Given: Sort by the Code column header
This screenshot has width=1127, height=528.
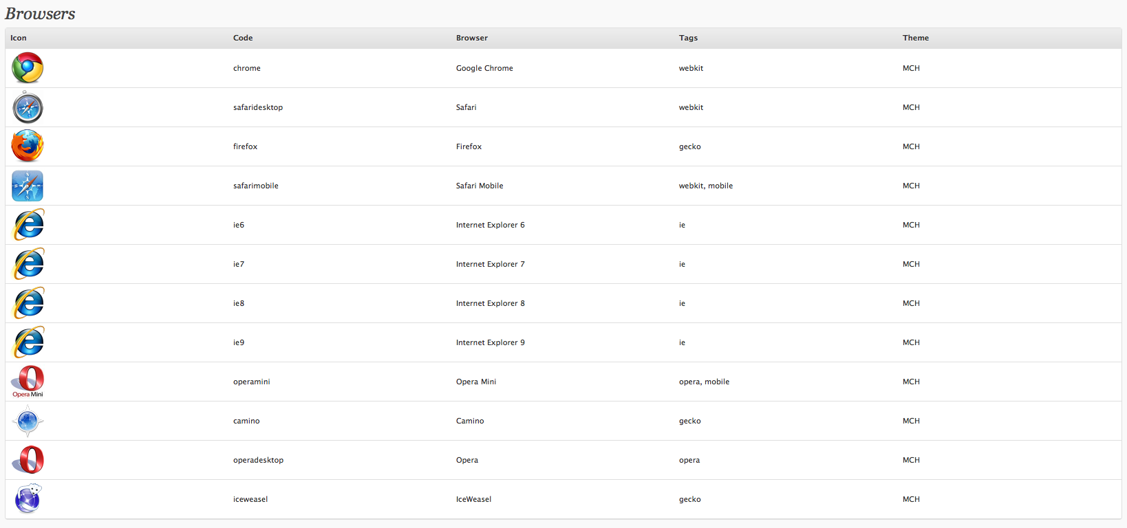Looking at the screenshot, I should 243,38.
